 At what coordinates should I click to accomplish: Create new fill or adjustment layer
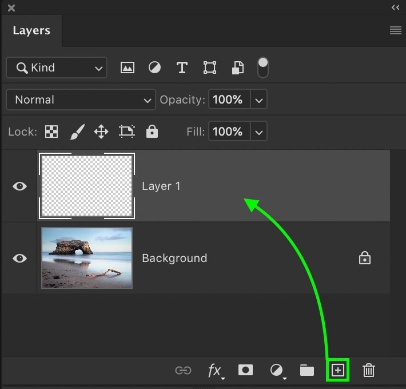[277, 371]
